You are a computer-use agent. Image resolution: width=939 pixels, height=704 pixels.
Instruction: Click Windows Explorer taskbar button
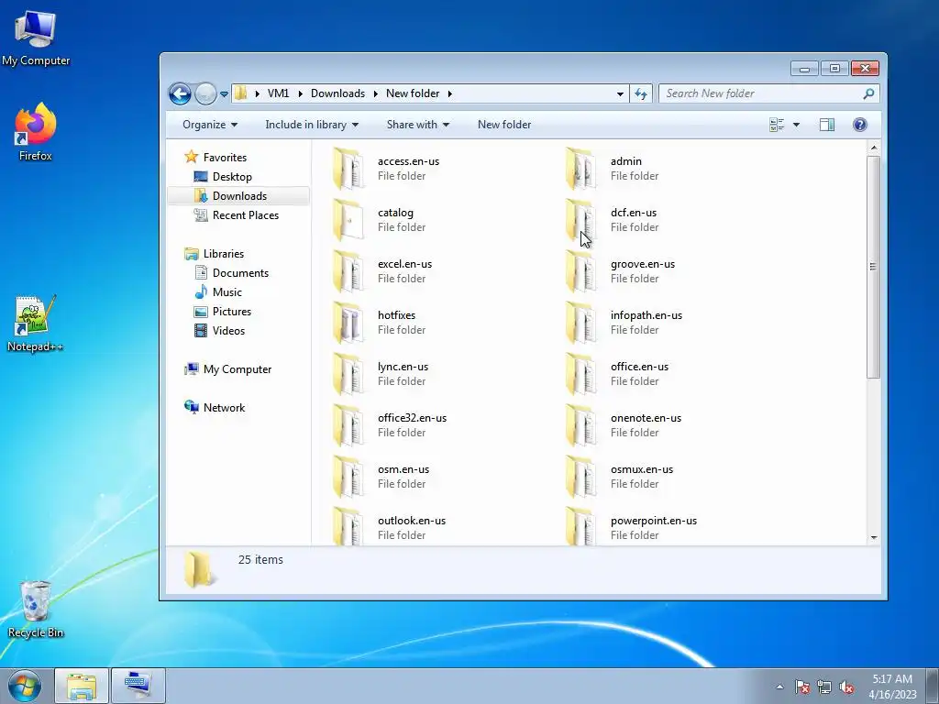(x=82, y=686)
